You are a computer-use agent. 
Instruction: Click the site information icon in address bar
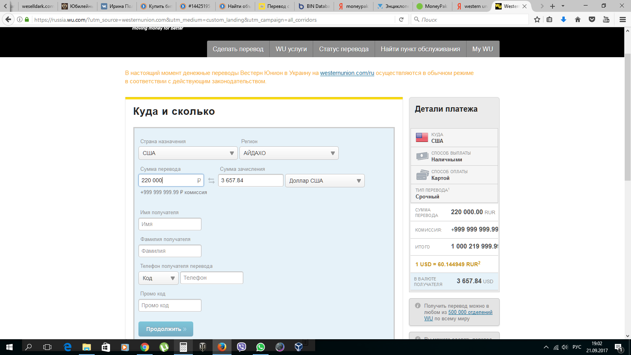[19, 19]
